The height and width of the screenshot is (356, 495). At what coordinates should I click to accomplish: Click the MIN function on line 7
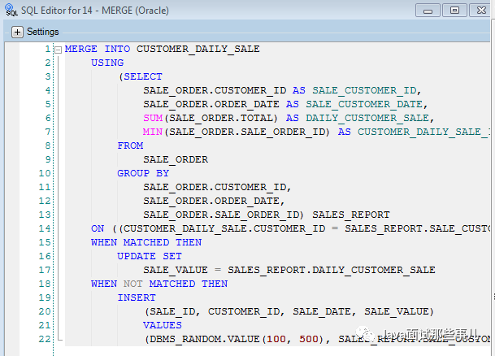(x=153, y=132)
